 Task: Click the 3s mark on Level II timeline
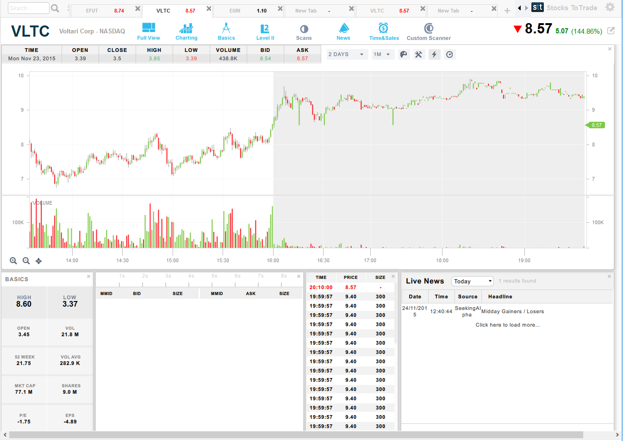tap(168, 276)
